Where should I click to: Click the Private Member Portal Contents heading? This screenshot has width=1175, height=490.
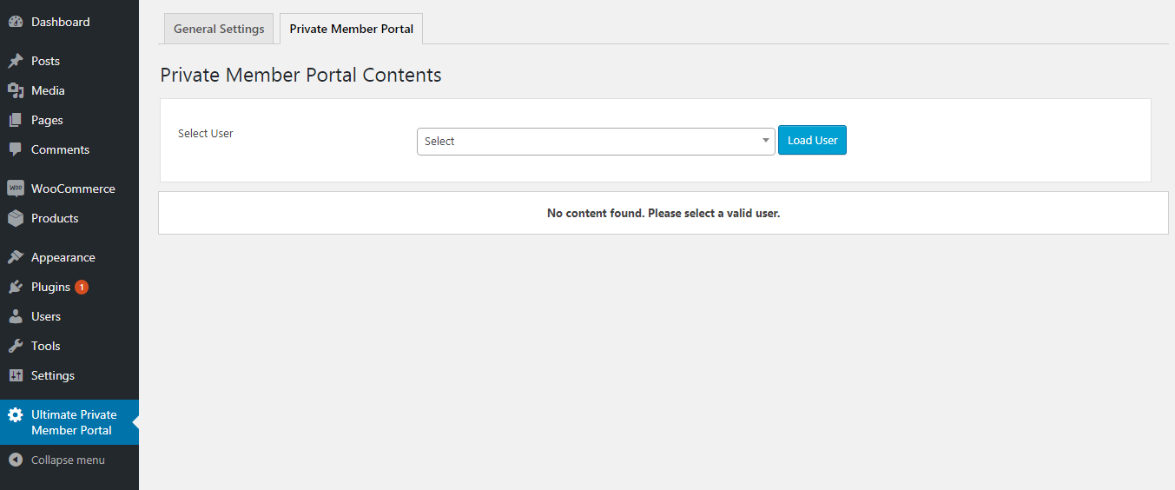pos(300,75)
